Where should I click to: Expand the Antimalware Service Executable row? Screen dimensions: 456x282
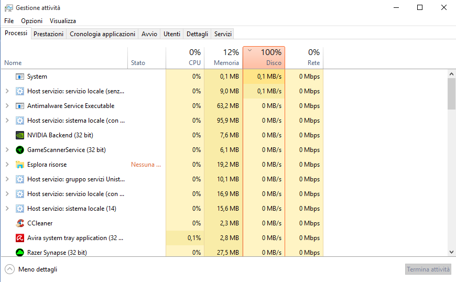pos(7,106)
